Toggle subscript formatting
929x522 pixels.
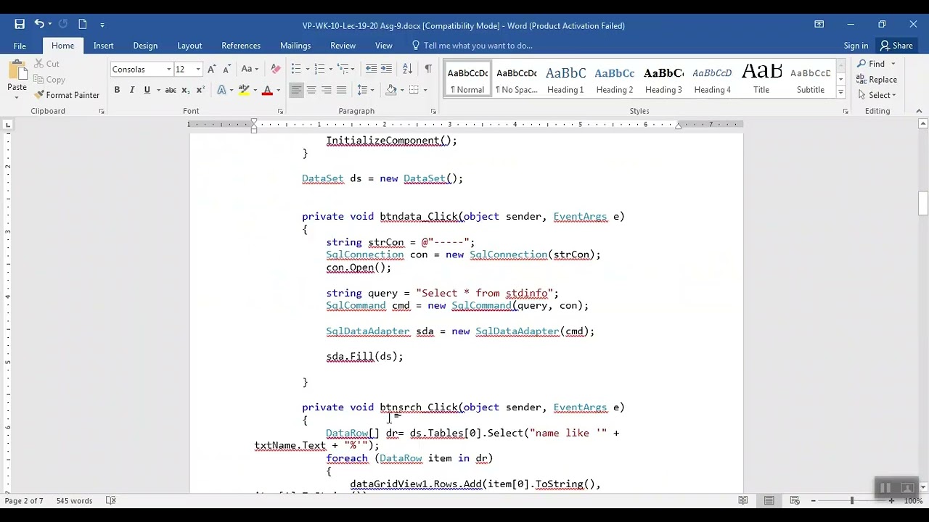pos(186,90)
